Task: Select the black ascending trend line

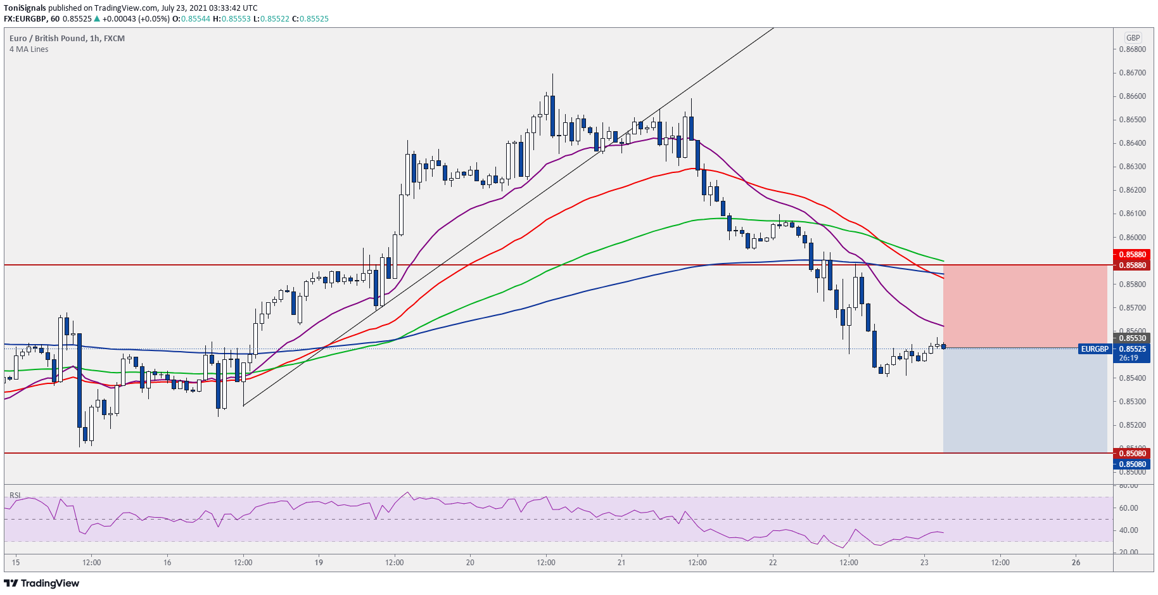Action: (508, 217)
